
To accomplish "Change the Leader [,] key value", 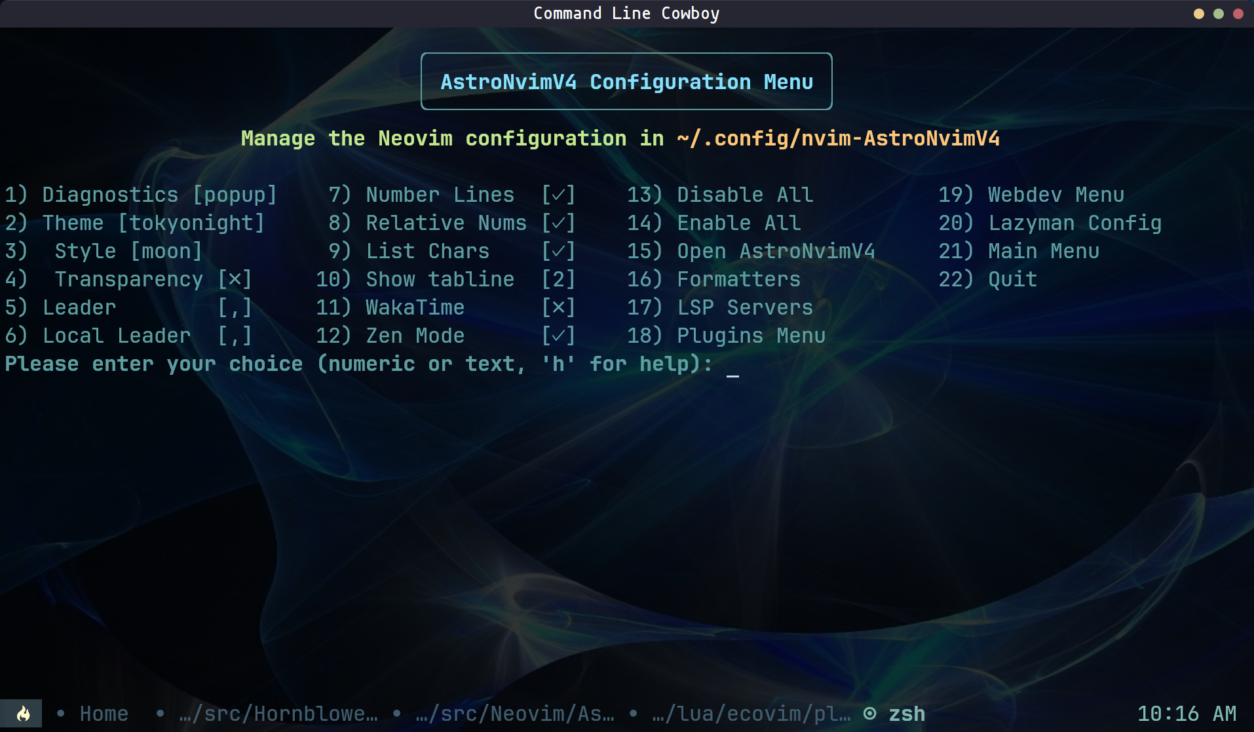I will pos(235,307).
